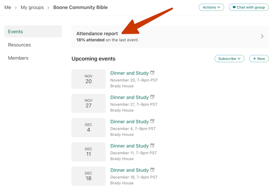The image size is (273, 189).
Task: Click 'December 4, 7–9pm PST' text
Action: pyautogui.click(x=133, y=129)
